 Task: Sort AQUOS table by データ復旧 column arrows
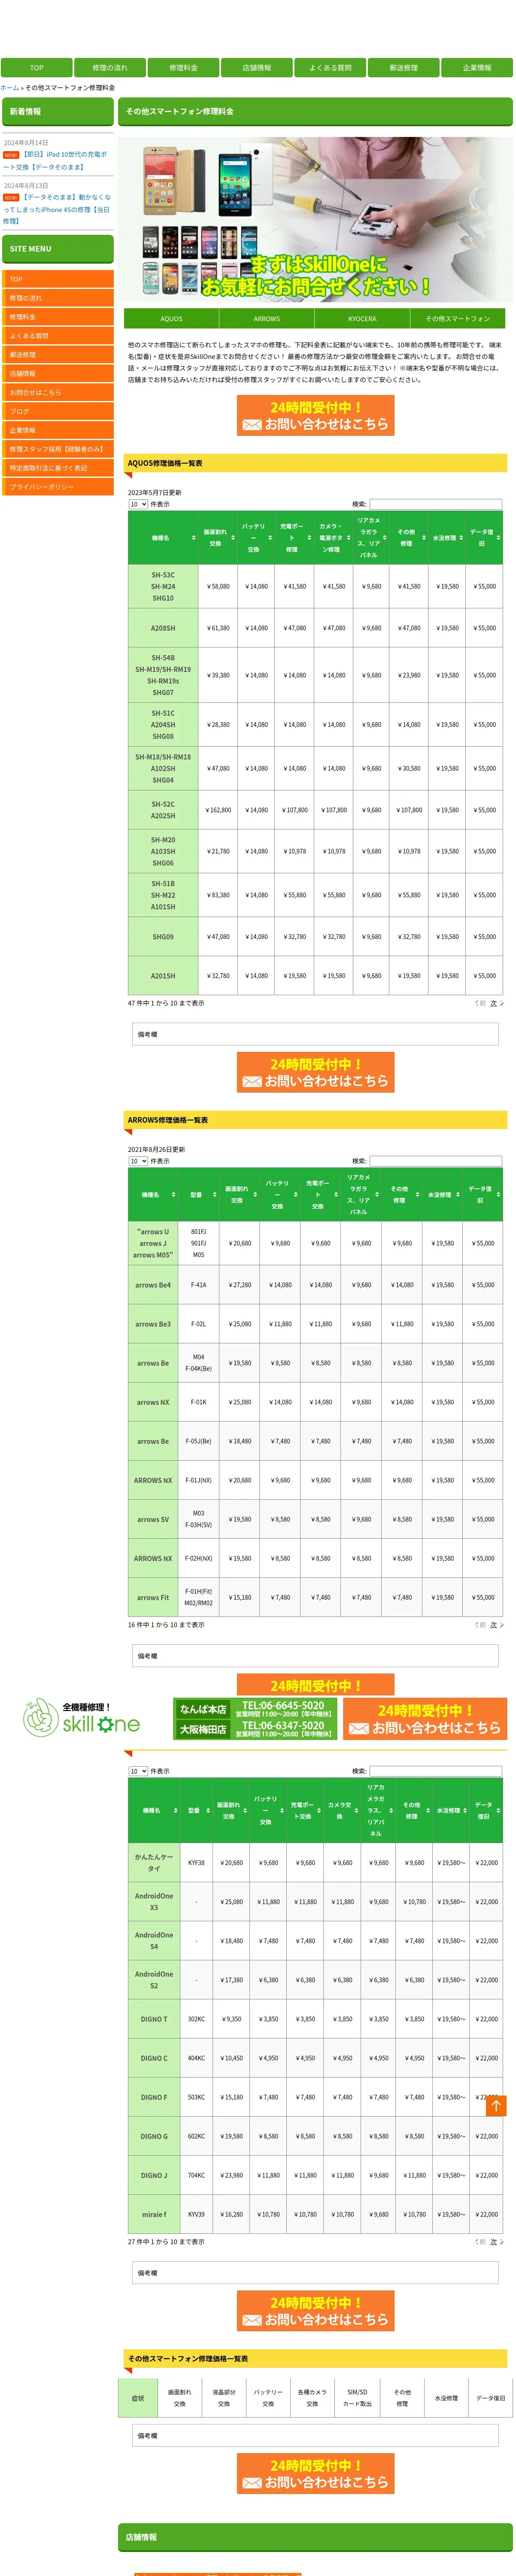coord(498,538)
